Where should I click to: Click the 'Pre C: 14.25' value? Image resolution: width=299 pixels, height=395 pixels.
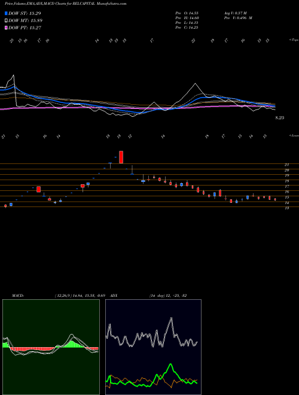[187, 28]
